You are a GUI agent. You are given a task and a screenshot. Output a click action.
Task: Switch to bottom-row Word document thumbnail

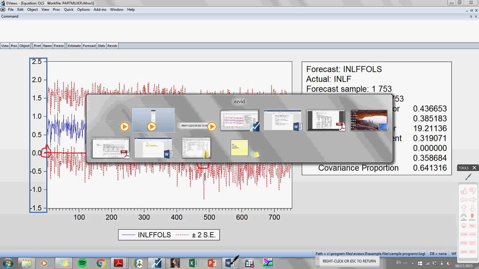click(x=153, y=148)
